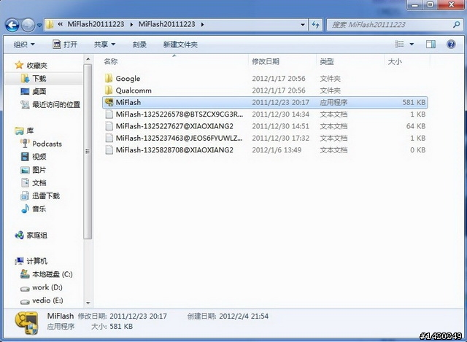The width and height of the screenshot is (467, 342).
Task: Minimize the Explorer window
Action: coord(415,5)
